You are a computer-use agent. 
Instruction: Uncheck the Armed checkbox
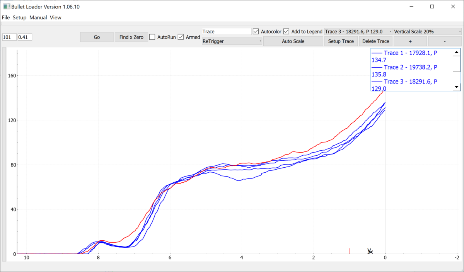[x=181, y=37]
